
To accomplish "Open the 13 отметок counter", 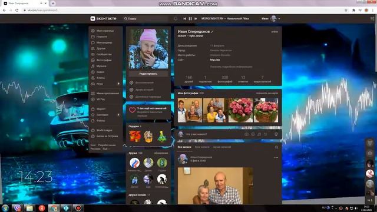I will 243,79.
